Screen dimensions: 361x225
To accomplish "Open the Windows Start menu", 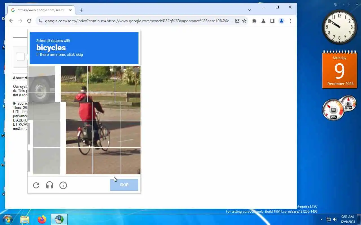I will pyautogui.click(x=7, y=219).
